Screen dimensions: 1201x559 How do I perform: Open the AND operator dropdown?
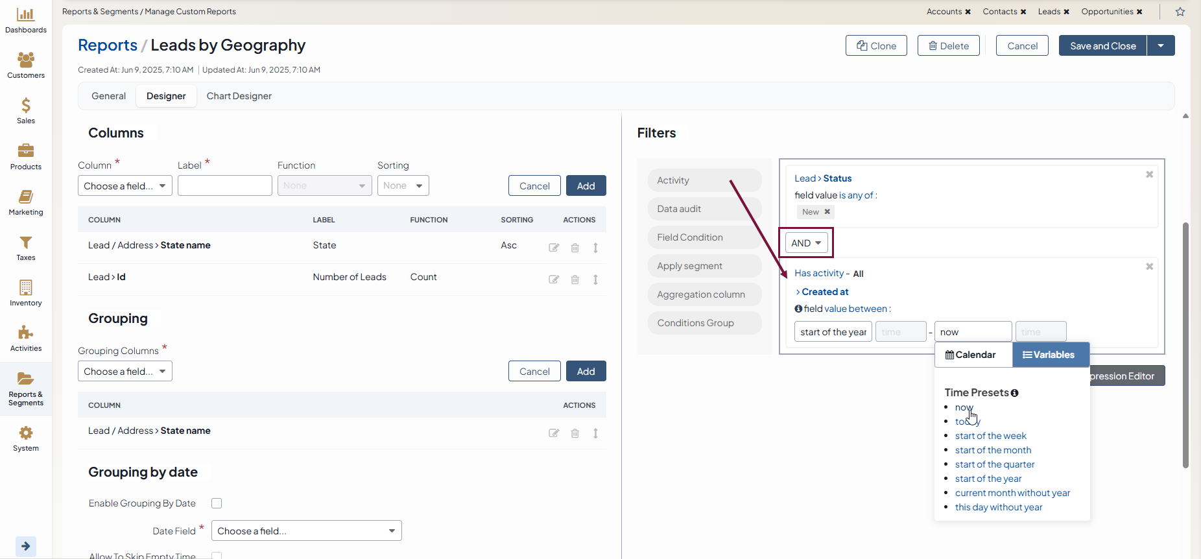[806, 243]
